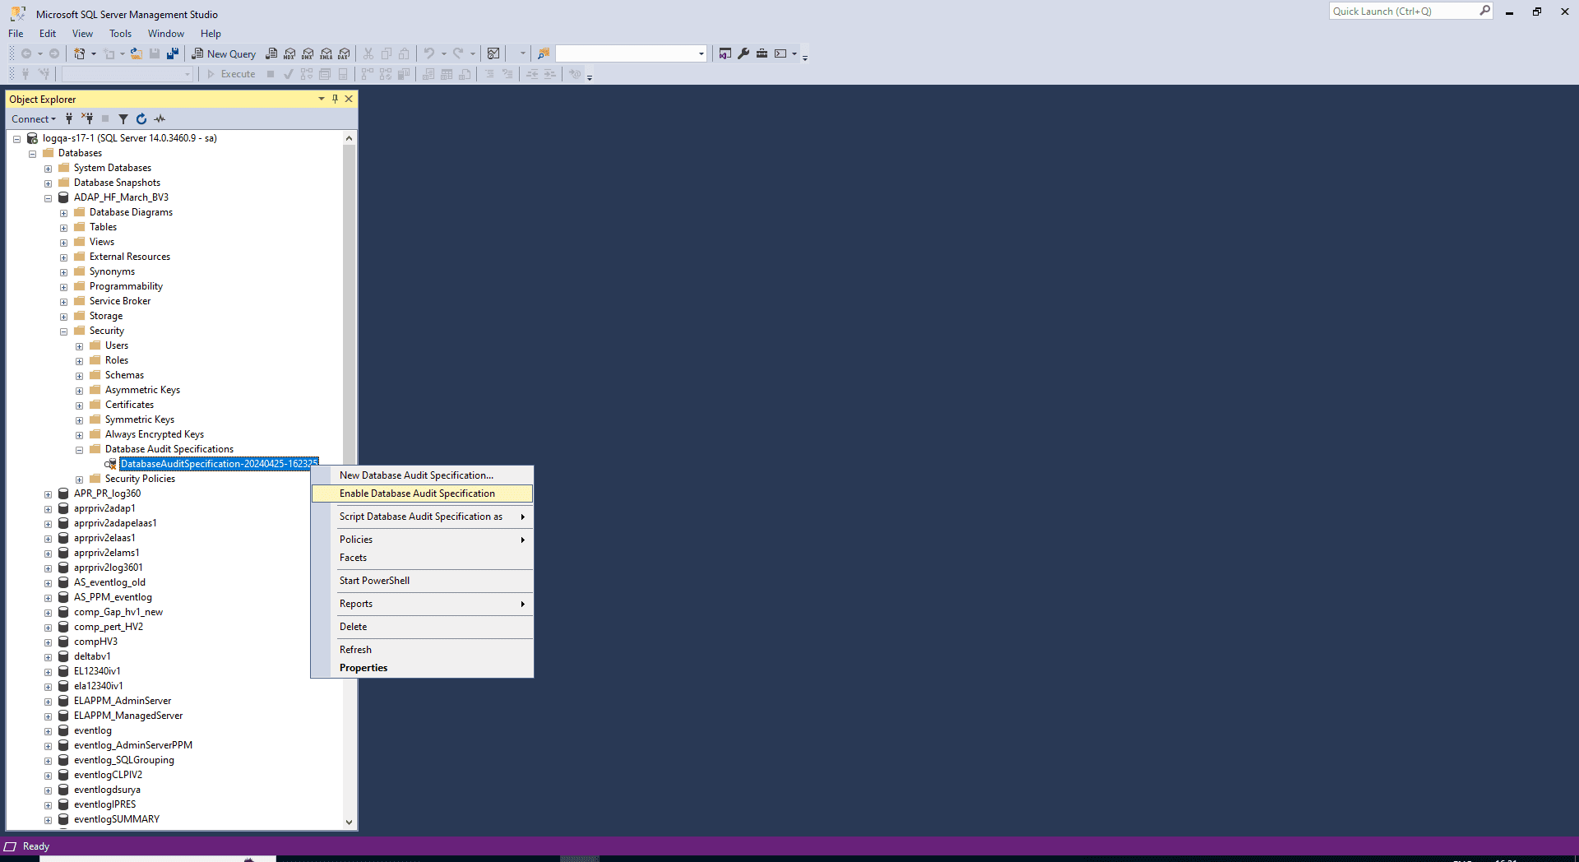Collapse the Databases folder
The height and width of the screenshot is (862, 1579).
pos(32,154)
